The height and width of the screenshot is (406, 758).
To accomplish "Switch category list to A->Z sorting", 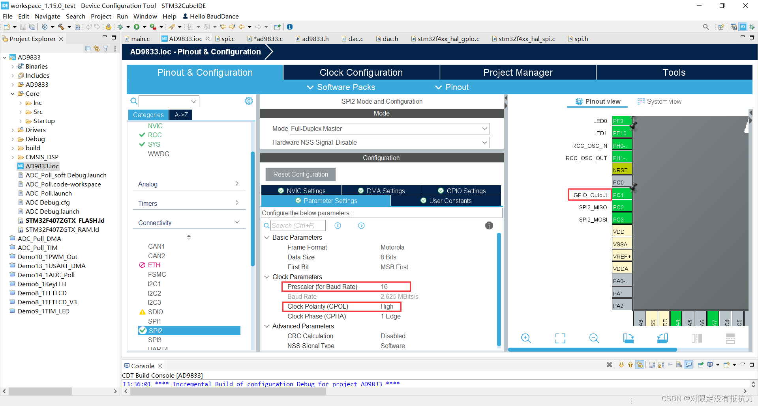I will coord(181,115).
